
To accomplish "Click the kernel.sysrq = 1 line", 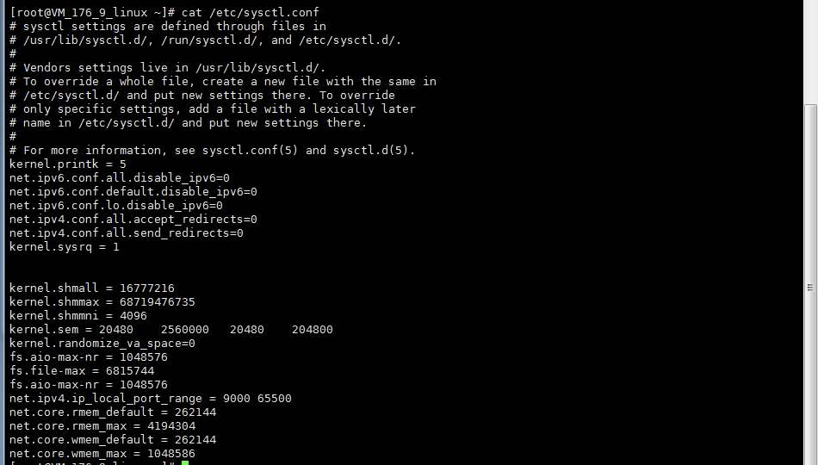I will point(65,247).
